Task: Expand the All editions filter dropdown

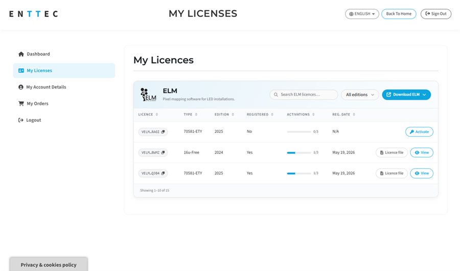Action: [360, 95]
